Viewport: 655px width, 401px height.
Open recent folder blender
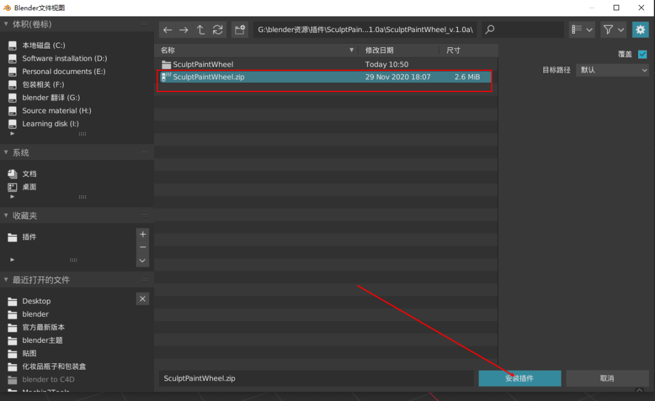click(x=36, y=314)
